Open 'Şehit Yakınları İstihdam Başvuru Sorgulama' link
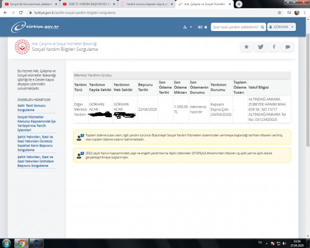 (36, 161)
